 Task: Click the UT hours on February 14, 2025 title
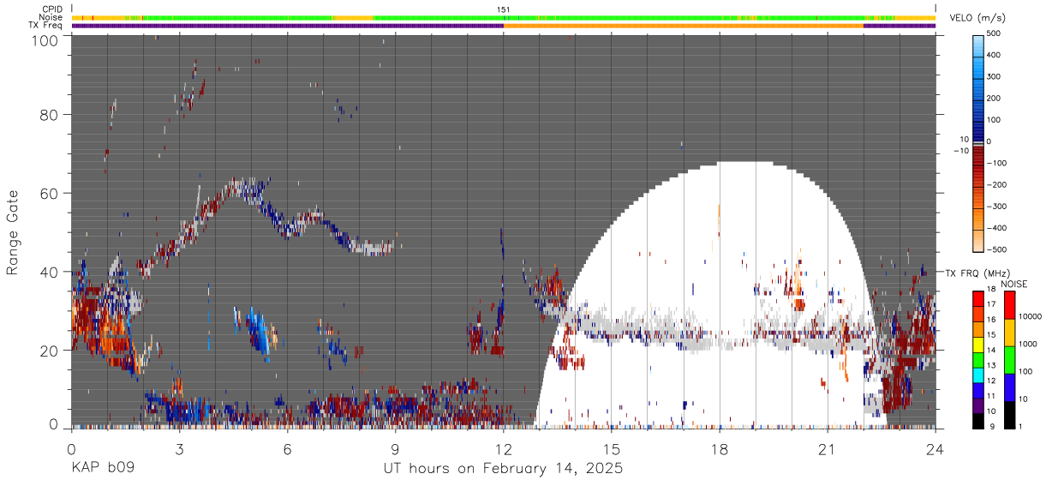(503, 470)
